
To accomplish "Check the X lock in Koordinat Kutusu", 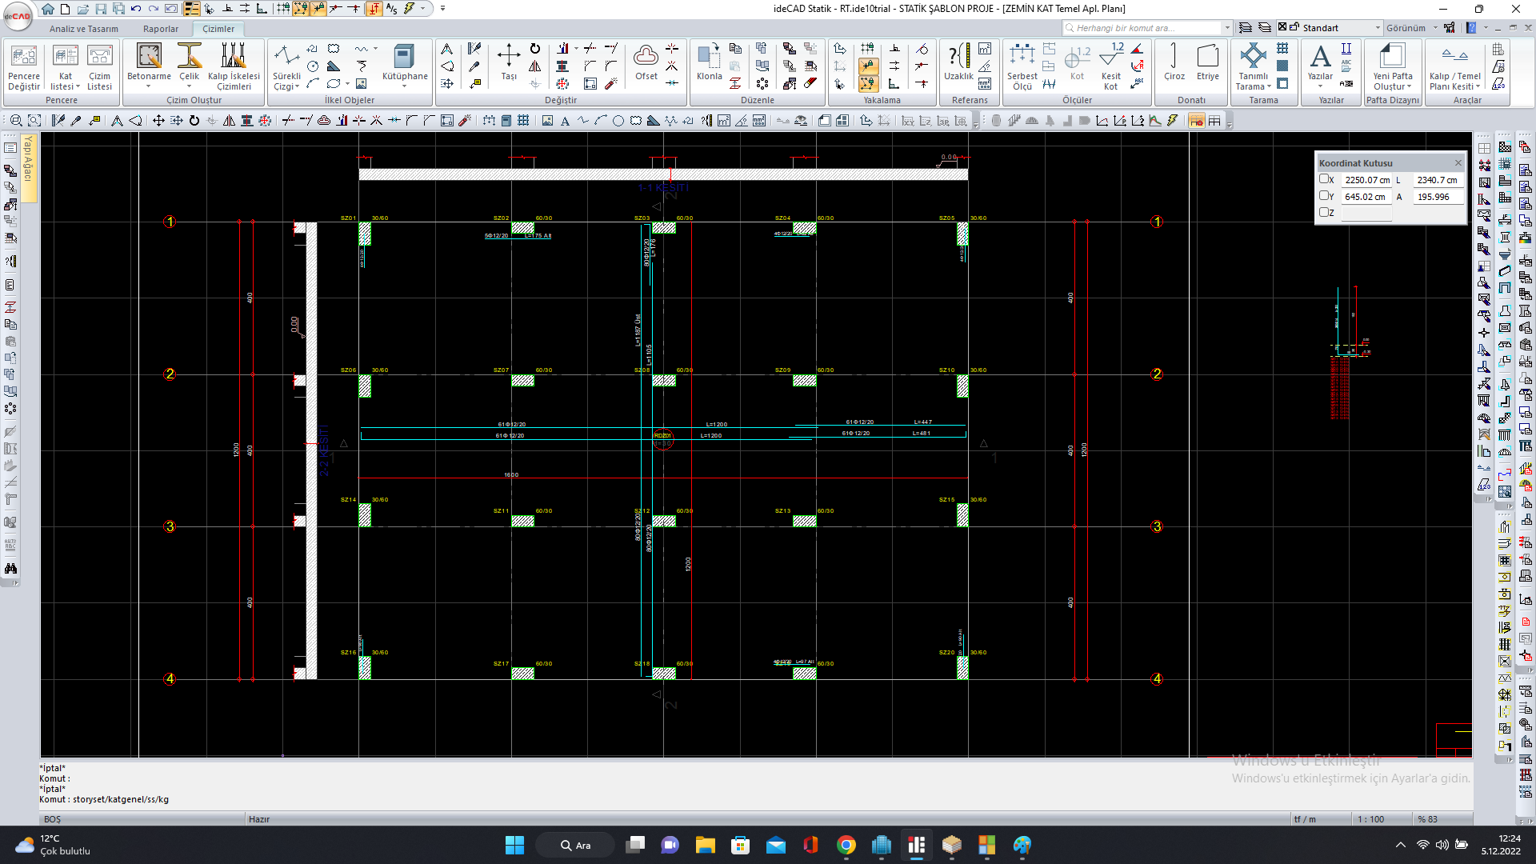I will click(x=1324, y=179).
